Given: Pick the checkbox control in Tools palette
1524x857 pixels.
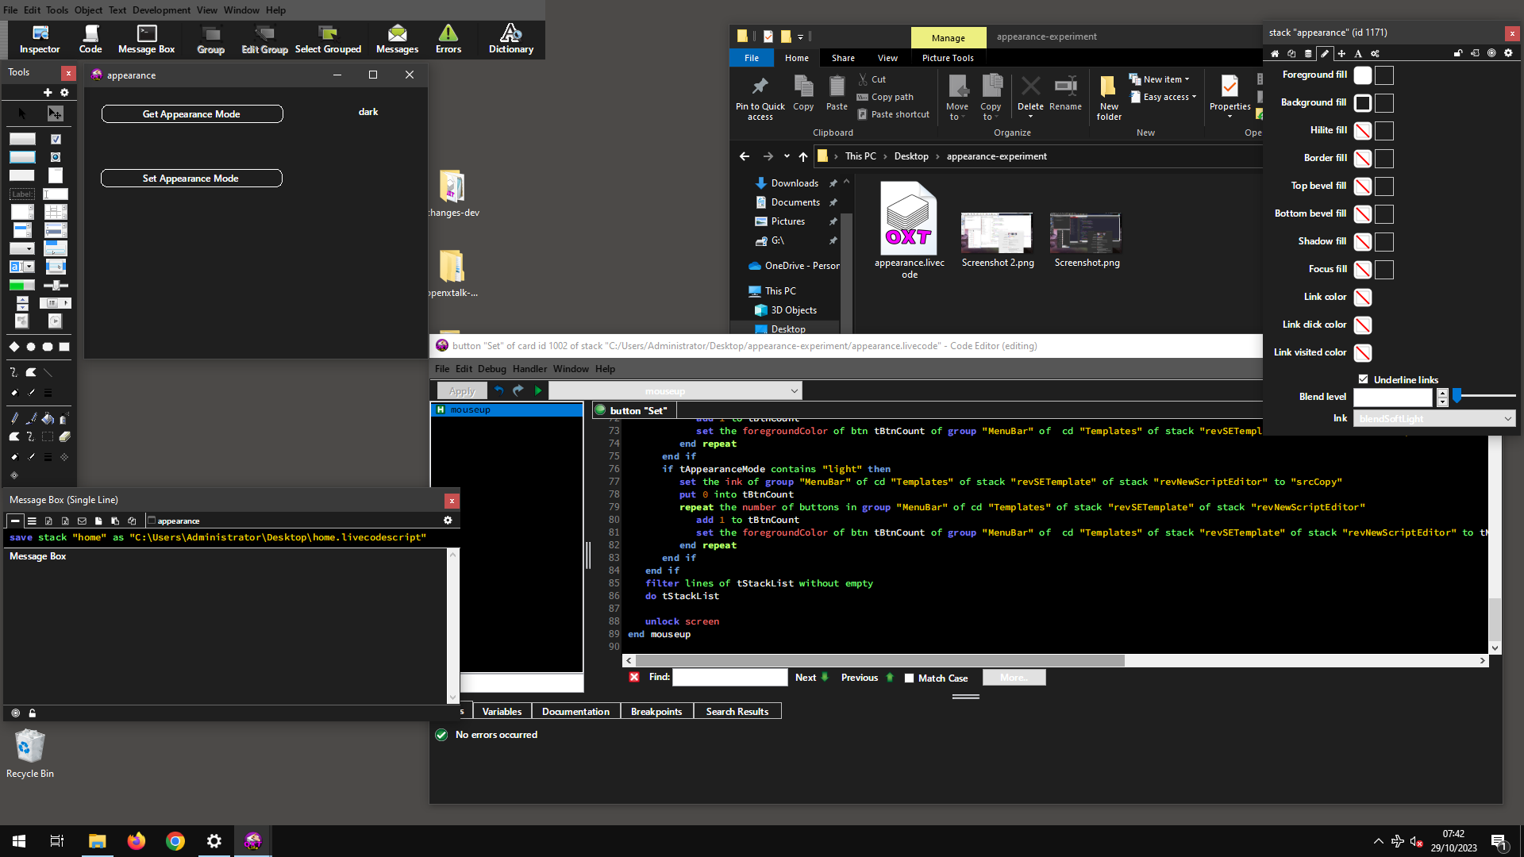Looking at the screenshot, I should tap(56, 139).
